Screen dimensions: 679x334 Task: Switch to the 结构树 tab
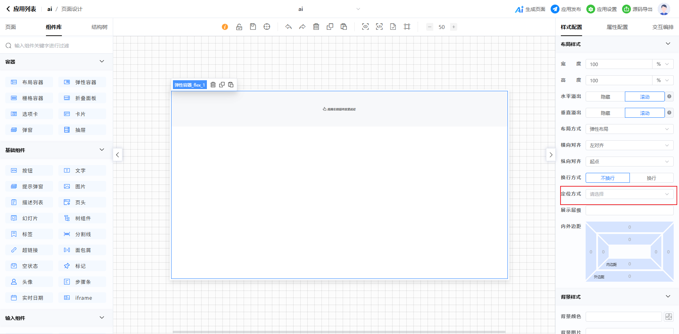point(99,27)
